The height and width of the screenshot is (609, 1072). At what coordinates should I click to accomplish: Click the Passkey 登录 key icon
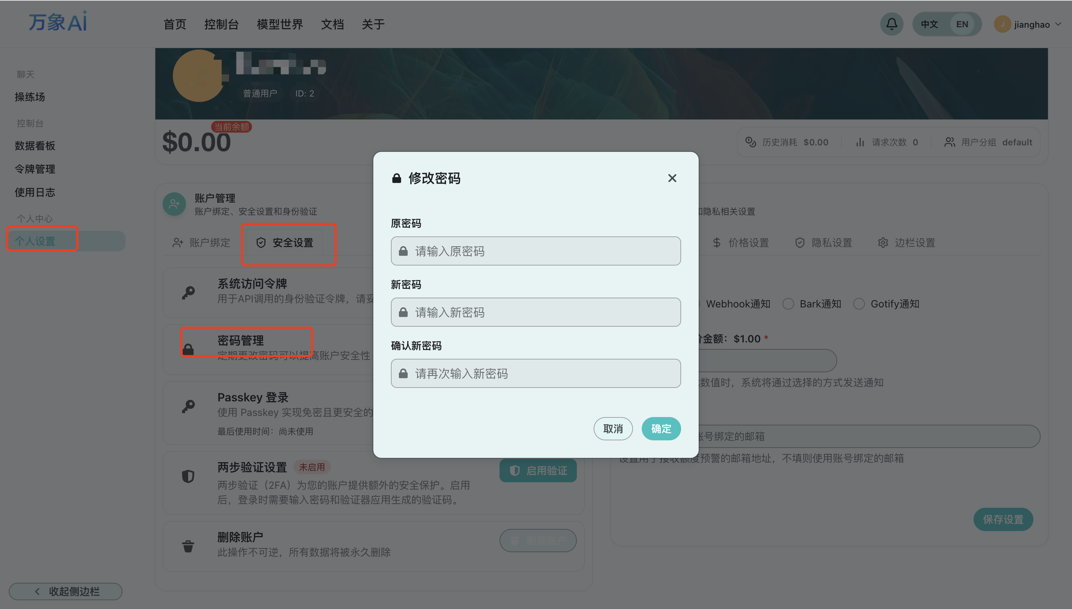pos(189,406)
